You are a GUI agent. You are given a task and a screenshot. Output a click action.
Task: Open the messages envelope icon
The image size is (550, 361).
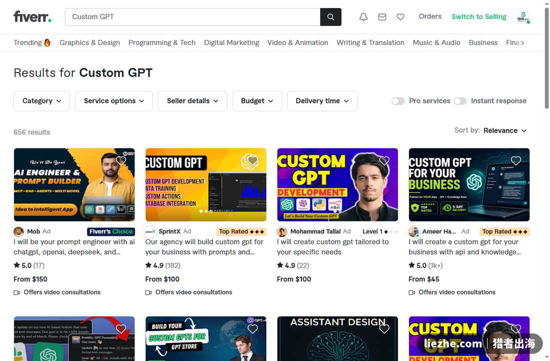coord(382,17)
